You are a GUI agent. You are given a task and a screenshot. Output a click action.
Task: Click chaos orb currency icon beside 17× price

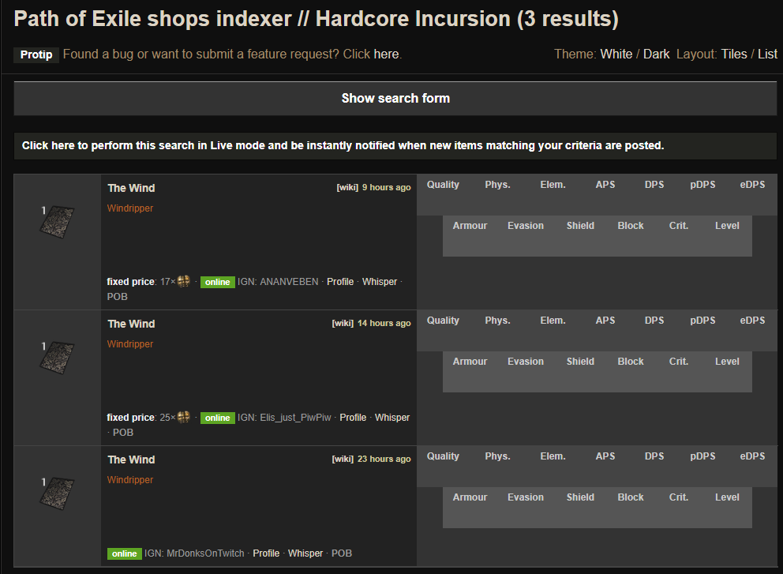tap(184, 281)
